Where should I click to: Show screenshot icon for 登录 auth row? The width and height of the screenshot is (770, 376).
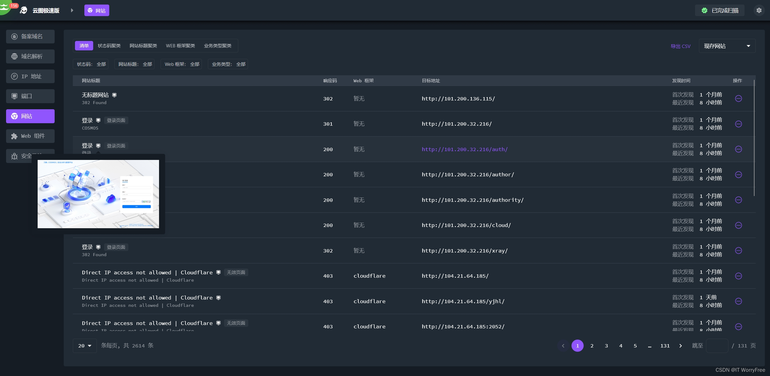(x=98, y=146)
